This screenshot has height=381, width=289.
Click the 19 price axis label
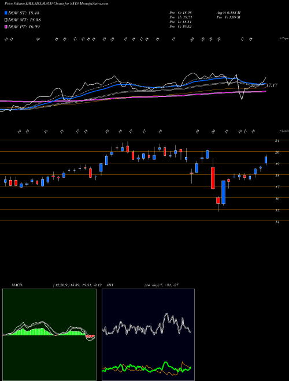pos(277,164)
